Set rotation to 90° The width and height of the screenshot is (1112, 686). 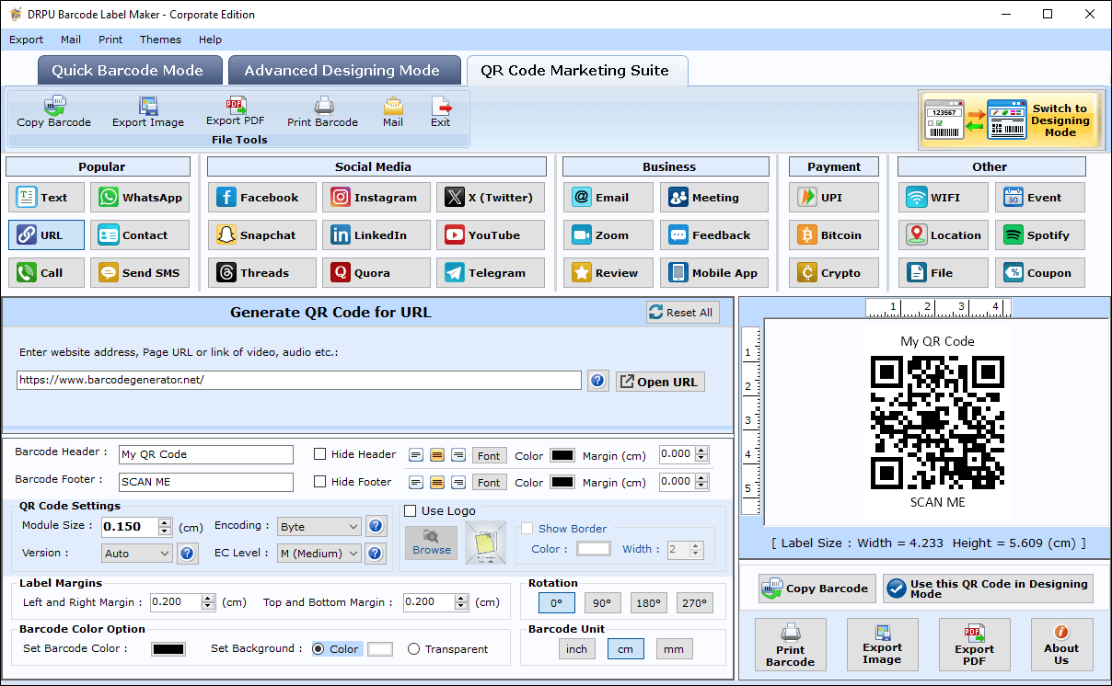(603, 603)
